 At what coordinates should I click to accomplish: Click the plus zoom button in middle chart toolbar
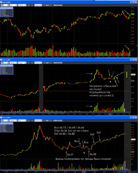[29, 63]
